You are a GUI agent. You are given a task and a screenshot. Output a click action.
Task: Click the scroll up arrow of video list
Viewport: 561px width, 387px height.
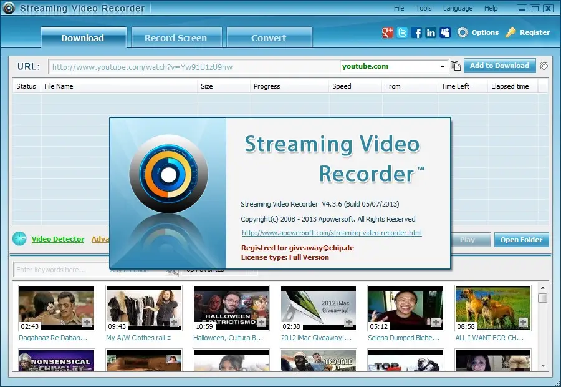click(543, 288)
